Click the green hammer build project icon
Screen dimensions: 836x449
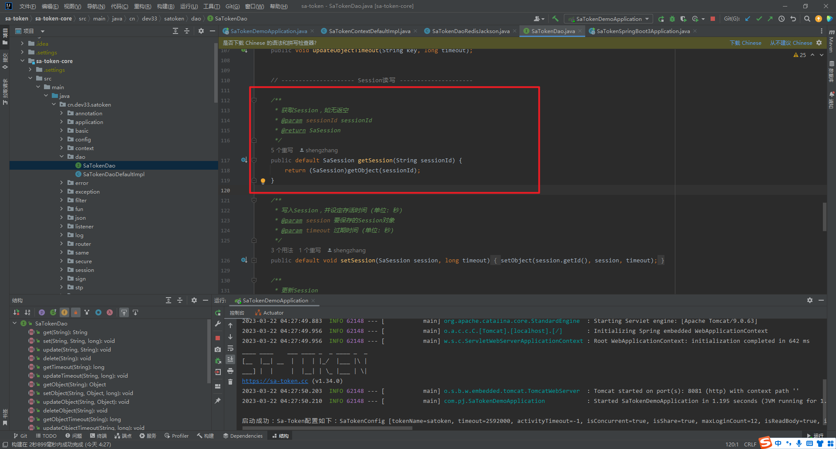click(x=555, y=19)
